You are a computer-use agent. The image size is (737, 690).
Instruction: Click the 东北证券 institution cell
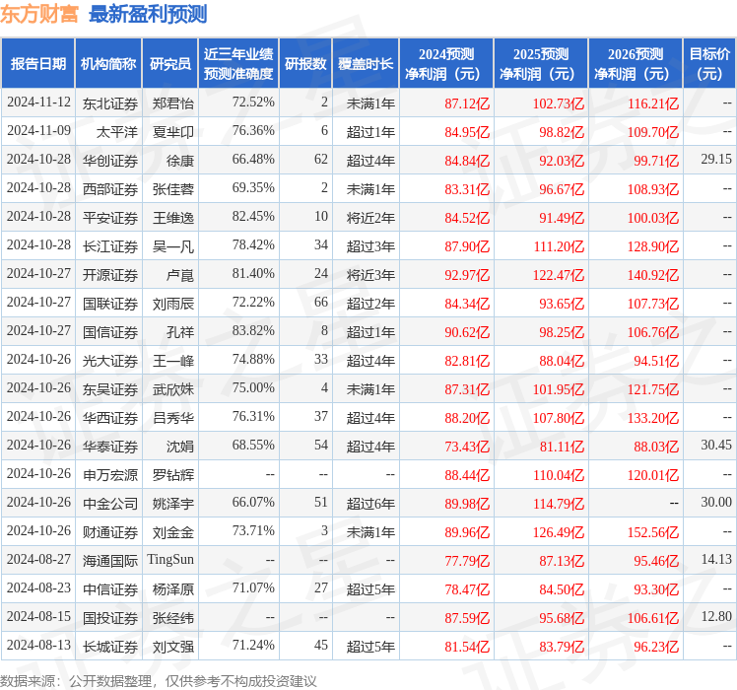(x=110, y=103)
